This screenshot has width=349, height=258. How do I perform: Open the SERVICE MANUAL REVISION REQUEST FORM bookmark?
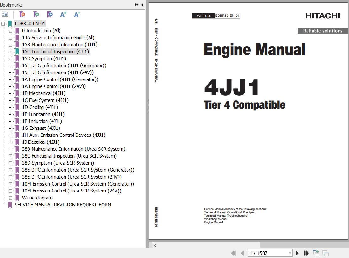tap(63, 205)
